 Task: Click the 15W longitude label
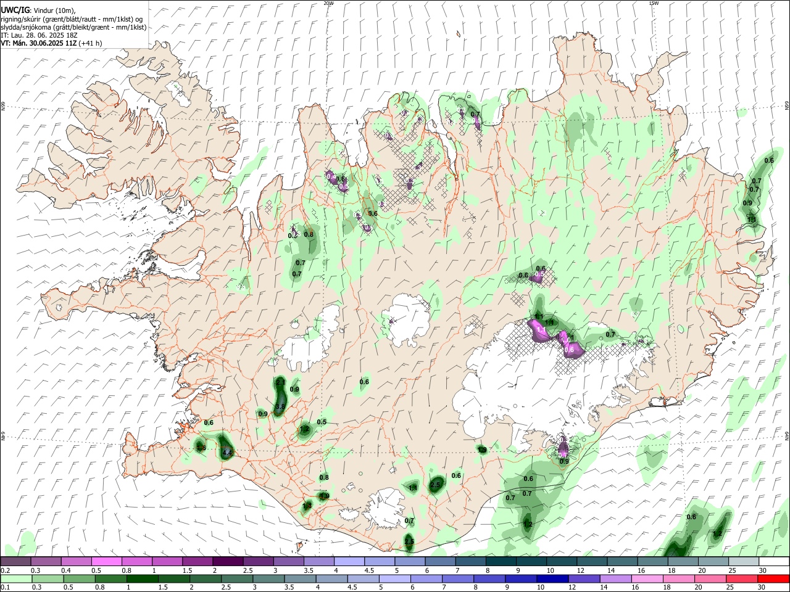pos(653,3)
